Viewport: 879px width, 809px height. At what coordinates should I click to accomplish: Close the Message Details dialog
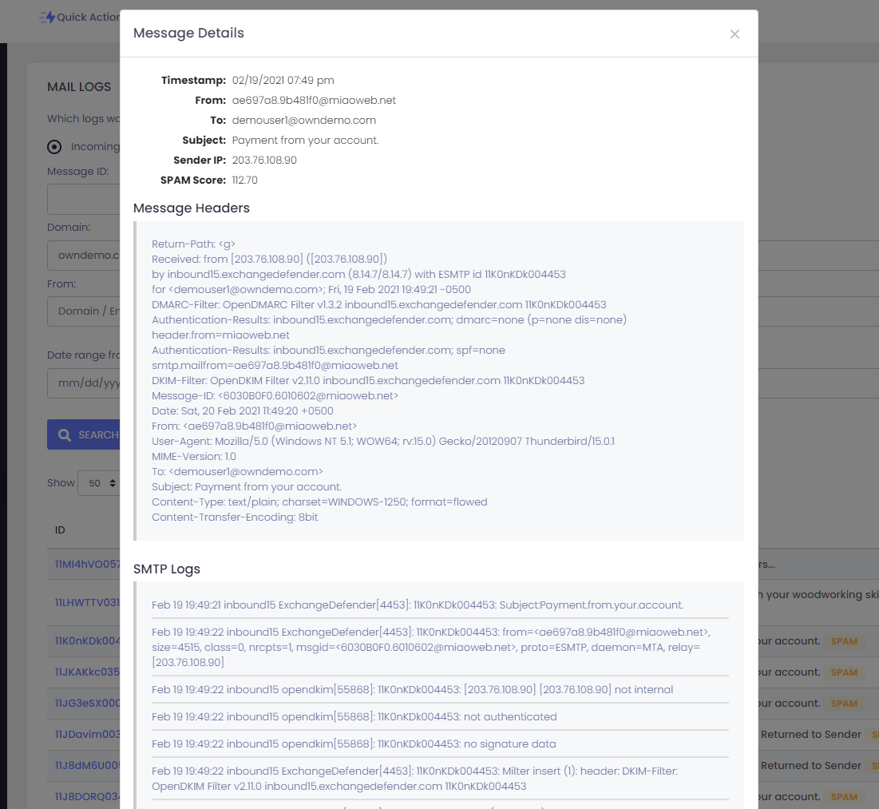coord(734,34)
